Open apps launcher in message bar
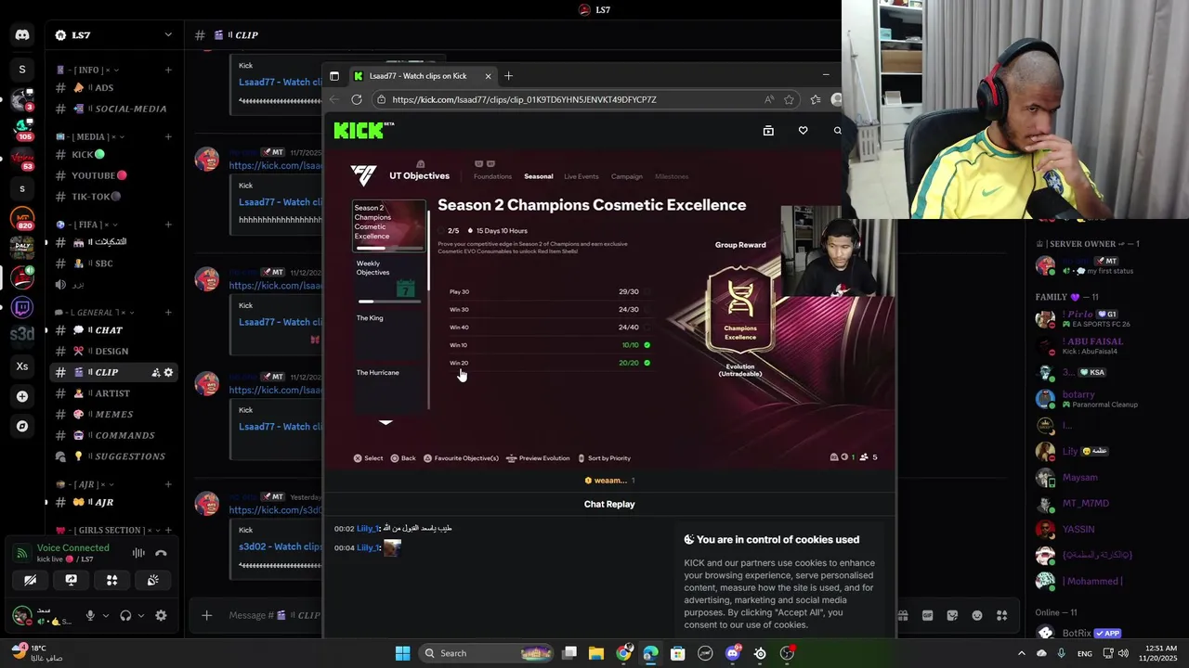1189x668 pixels. point(1001,615)
